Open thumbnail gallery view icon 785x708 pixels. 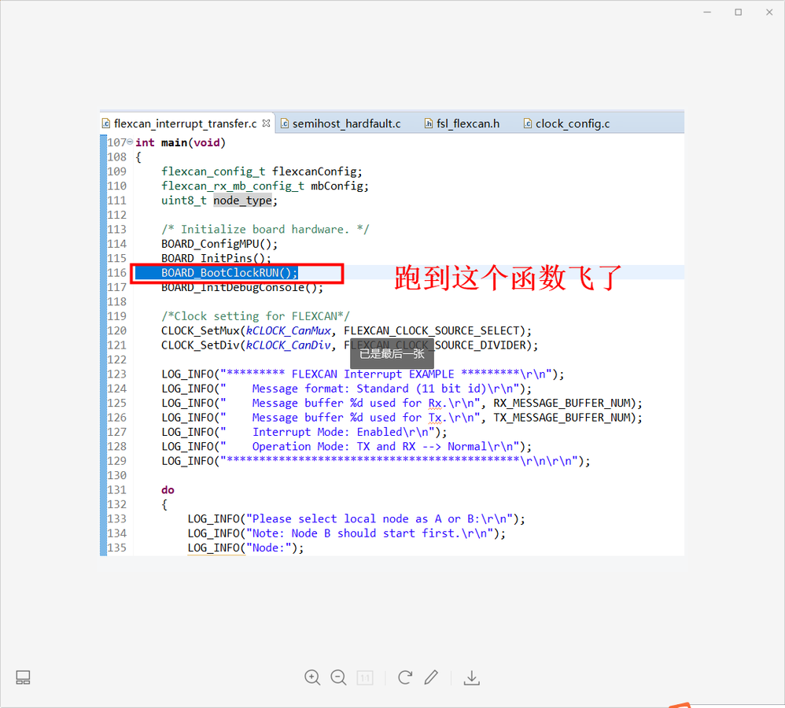click(23, 677)
